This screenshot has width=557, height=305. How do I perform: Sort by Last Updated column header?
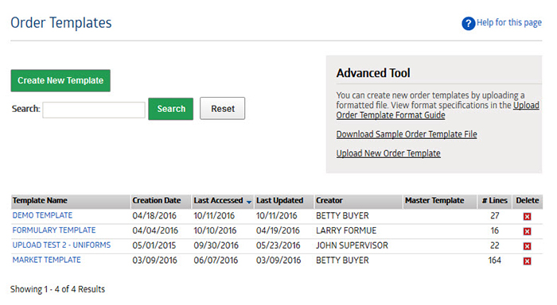coord(280,200)
